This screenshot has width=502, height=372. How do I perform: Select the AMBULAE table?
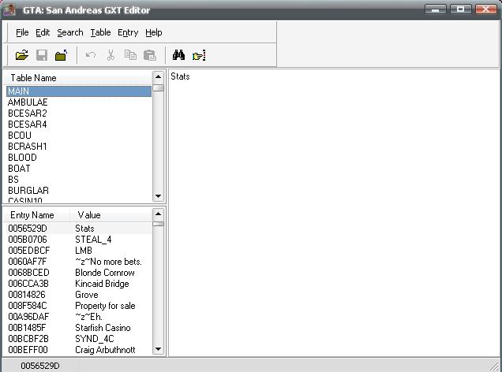tap(79, 102)
